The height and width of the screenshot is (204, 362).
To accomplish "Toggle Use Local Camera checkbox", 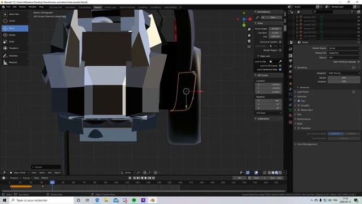I will (280, 42).
